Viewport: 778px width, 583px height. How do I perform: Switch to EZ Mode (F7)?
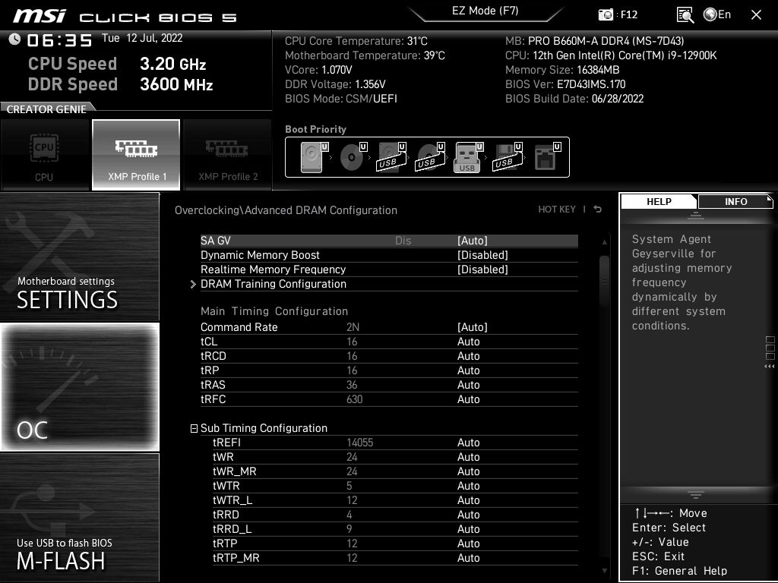pyautogui.click(x=485, y=11)
